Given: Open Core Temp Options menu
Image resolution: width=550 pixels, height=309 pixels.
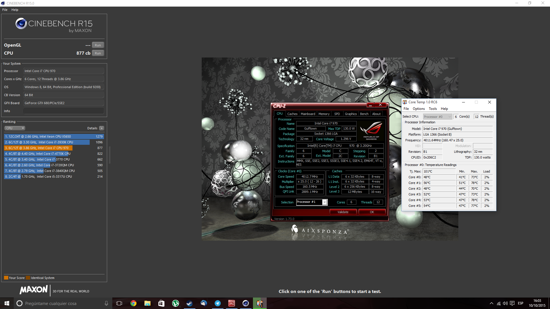Looking at the screenshot, I should point(419,109).
